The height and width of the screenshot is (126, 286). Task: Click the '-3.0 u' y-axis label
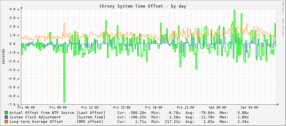point(13,70)
